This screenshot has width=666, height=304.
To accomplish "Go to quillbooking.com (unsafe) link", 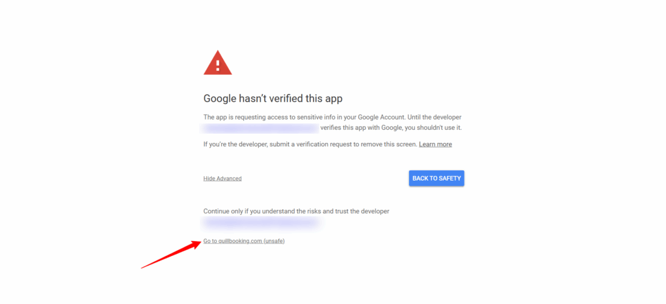I will point(244,242).
